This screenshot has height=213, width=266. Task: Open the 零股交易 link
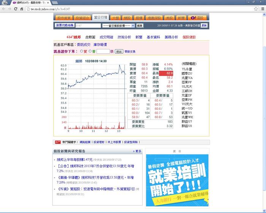coord(130,52)
